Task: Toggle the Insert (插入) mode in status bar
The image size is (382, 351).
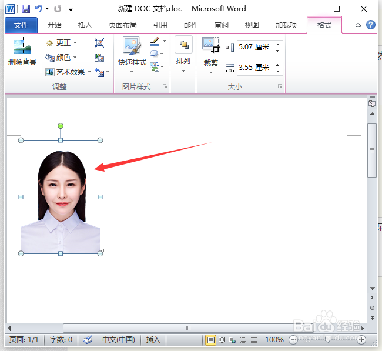Action: pyautogui.click(x=153, y=340)
